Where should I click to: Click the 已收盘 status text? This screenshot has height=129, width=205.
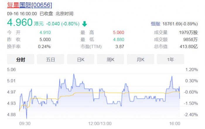(46, 14)
